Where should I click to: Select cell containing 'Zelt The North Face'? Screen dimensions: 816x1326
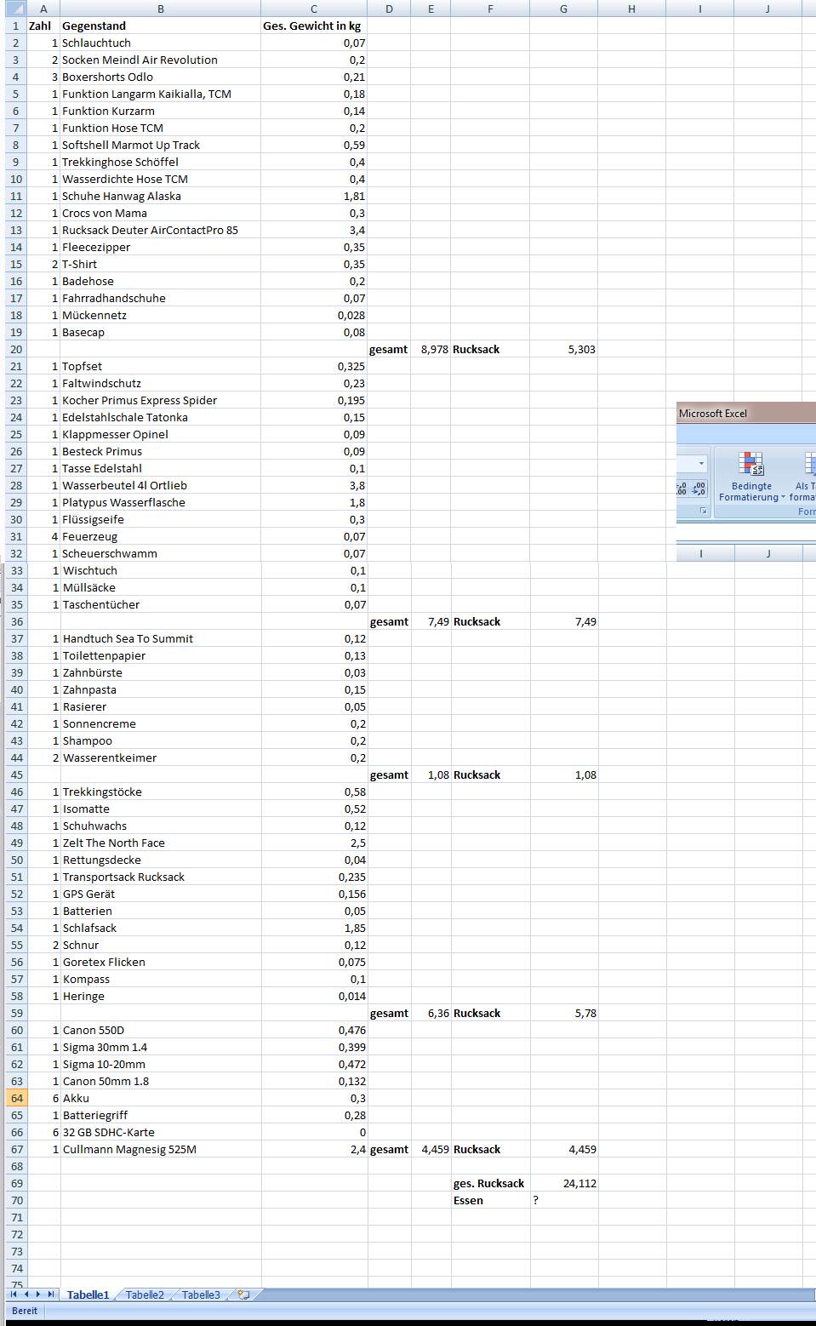pyautogui.click(x=160, y=843)
